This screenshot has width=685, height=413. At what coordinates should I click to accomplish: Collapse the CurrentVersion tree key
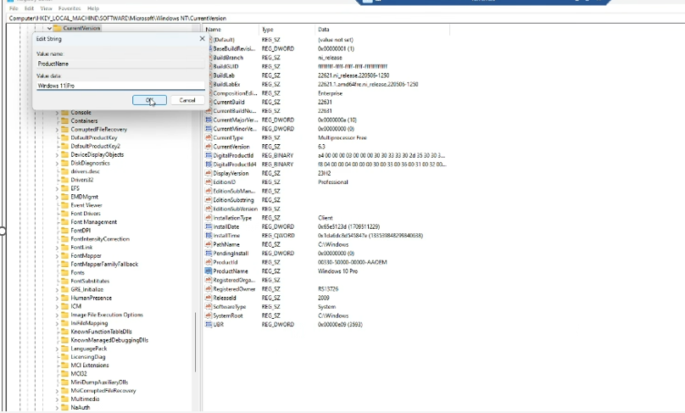coord(49,28)
